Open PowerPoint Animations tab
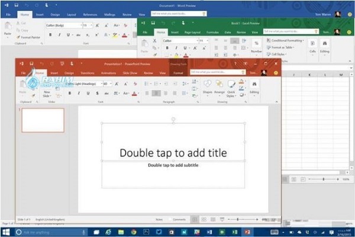Screen dimensions: 355x237 click(x=108, y=73)
